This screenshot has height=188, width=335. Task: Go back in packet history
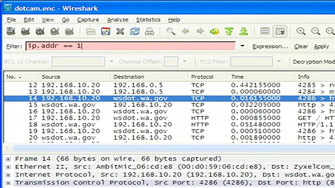click(185, 31)
